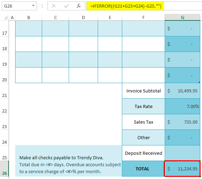Click the Enter checkmark formula bar icon
This screenshot has width=202, height=179.
click(x=66, y=6)
